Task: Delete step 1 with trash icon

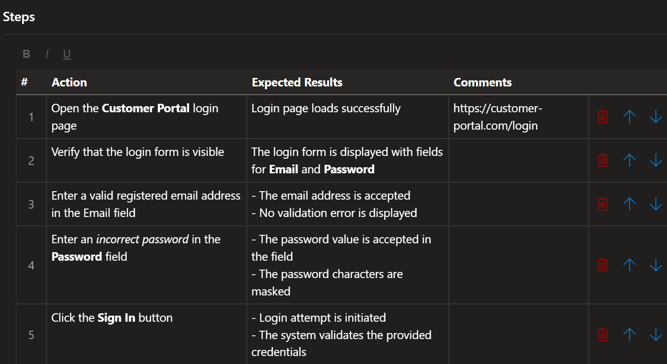Action: [603, 116]
